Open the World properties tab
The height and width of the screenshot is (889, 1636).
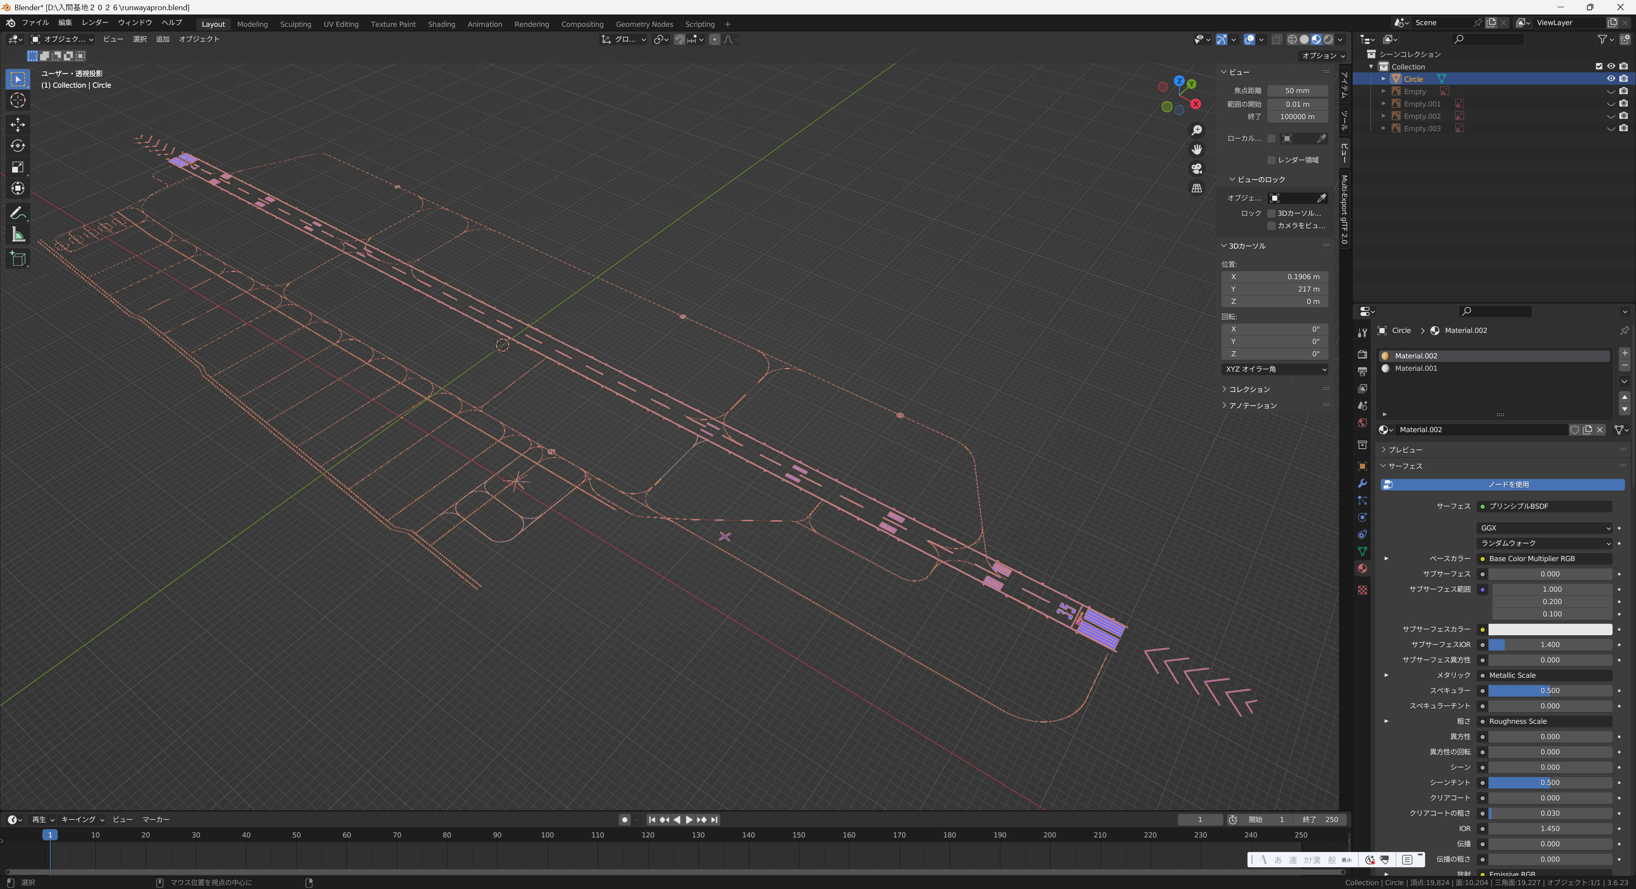coord(1362,423)
